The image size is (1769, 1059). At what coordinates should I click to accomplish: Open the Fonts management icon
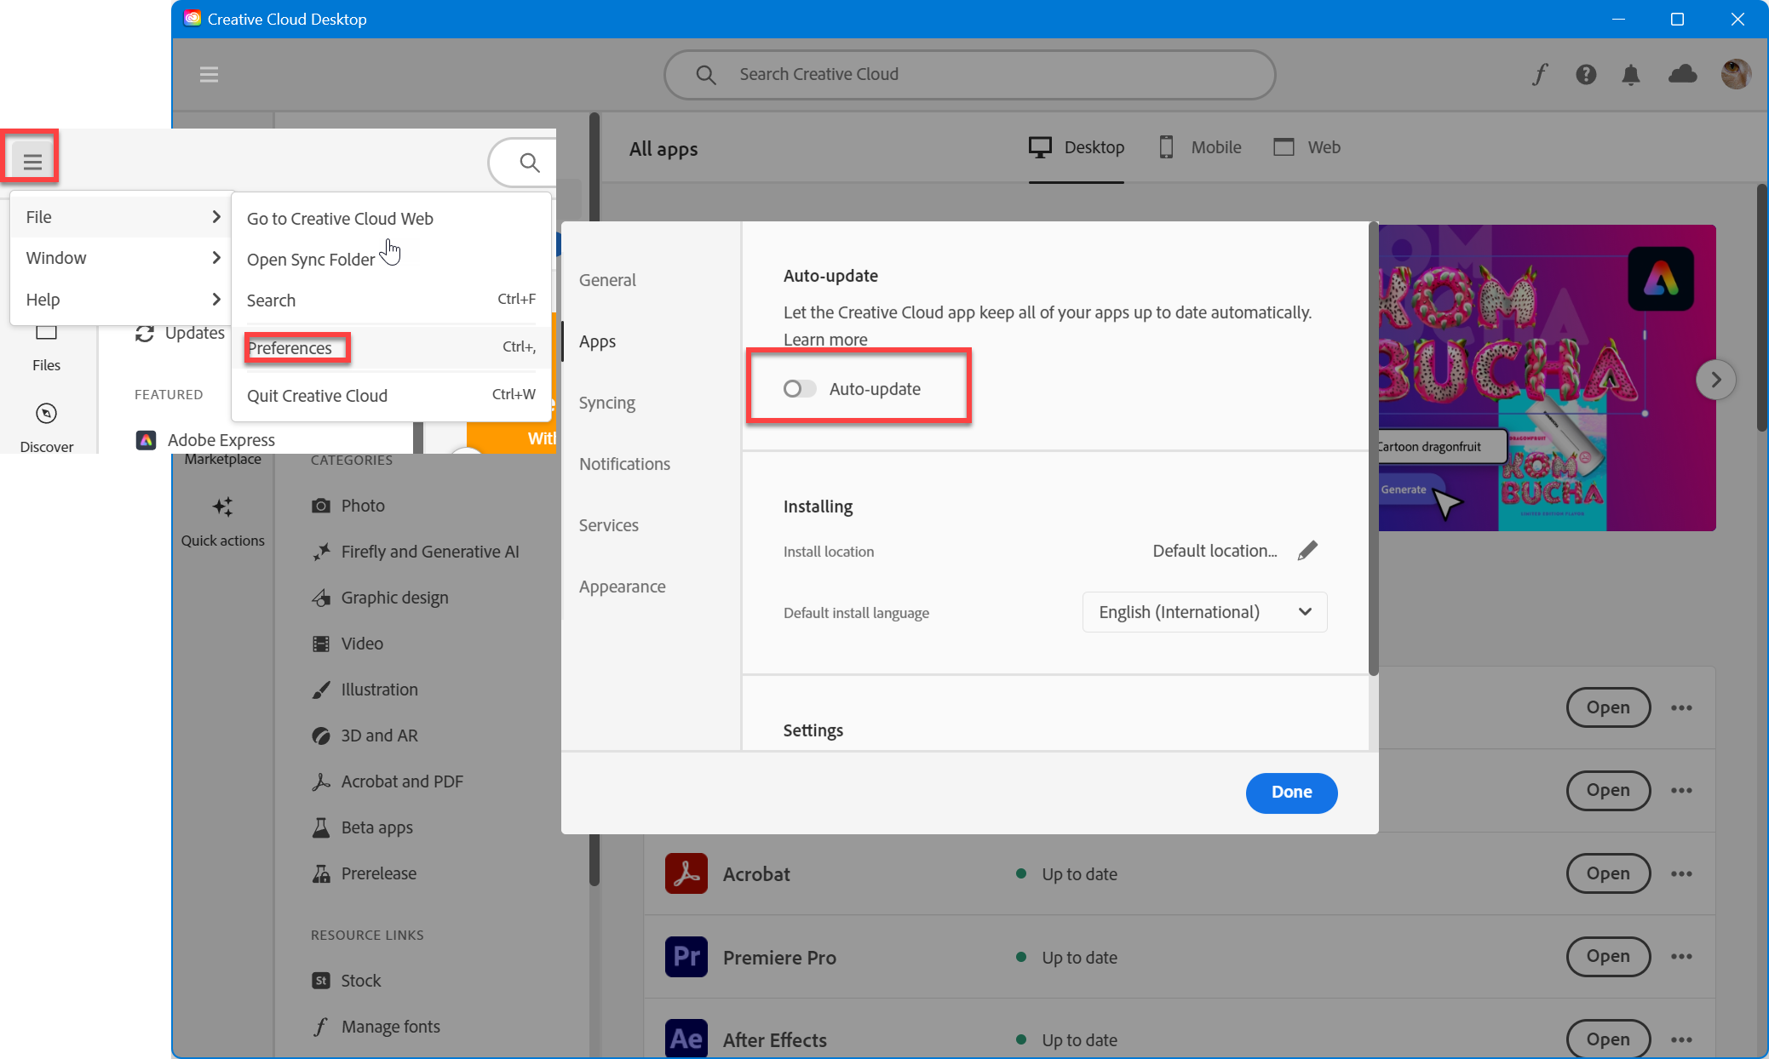tap(1537, 73)
